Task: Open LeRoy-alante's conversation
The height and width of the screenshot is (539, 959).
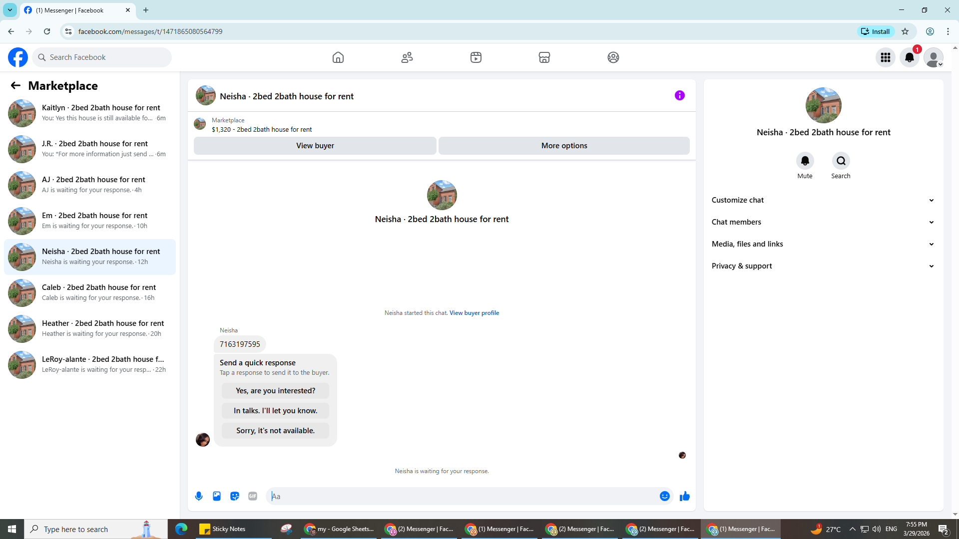Action: (90, 364)
